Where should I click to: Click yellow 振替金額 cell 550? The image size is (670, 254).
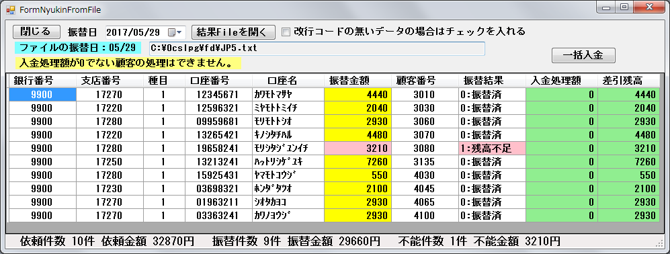click(x=358, y=175)
